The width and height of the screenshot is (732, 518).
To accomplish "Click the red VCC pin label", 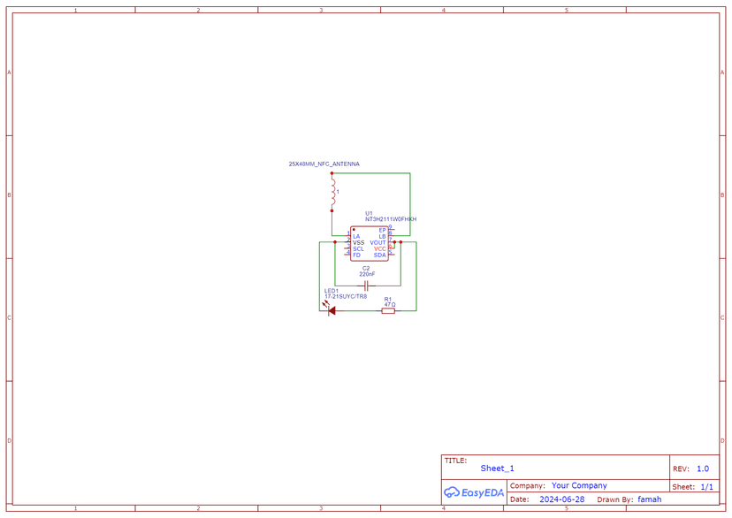I will click(x=380, y=248).
